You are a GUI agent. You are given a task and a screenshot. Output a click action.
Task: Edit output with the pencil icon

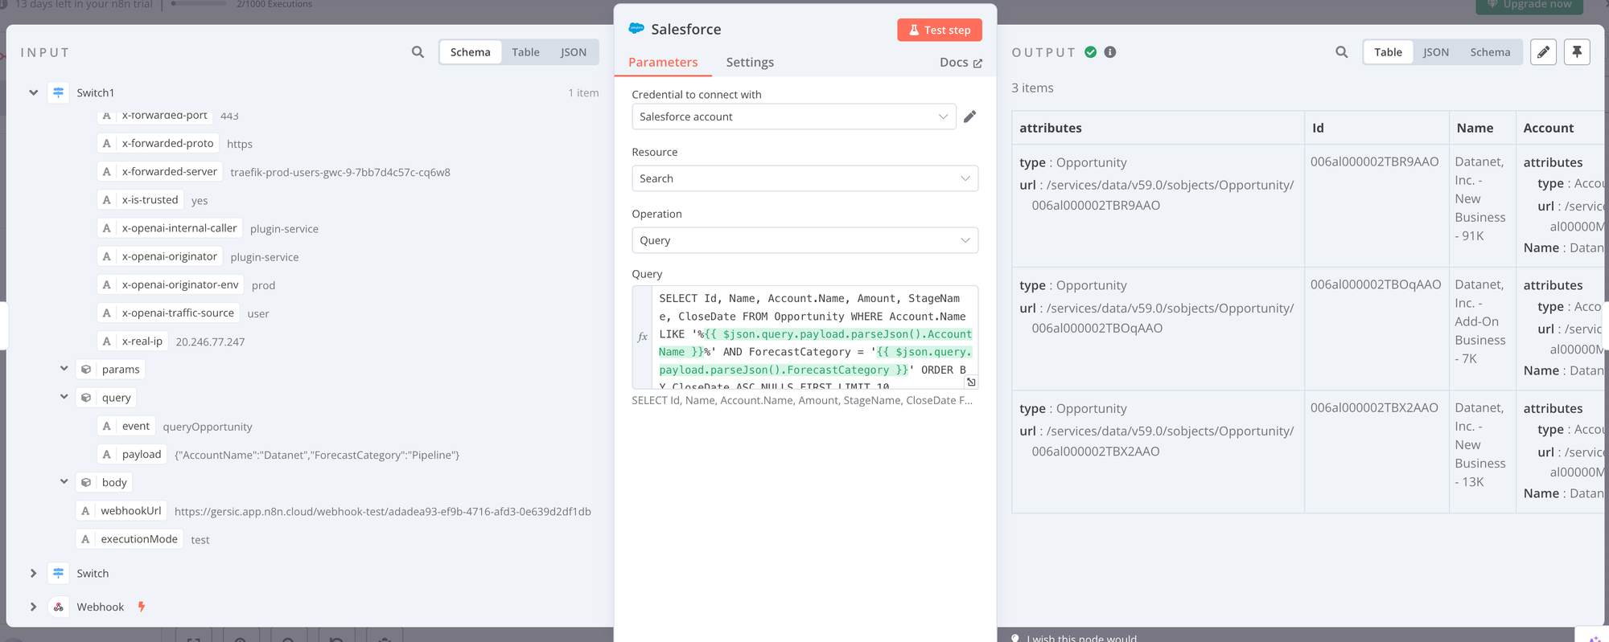coord(1543,52)
